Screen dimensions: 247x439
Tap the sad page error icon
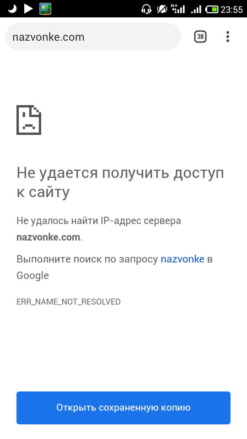(x=29, y=120)
